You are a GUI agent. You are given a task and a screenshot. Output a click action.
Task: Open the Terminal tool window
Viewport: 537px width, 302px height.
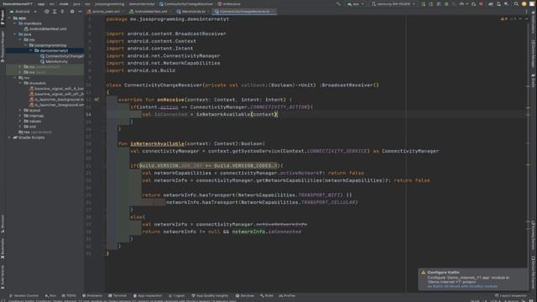pos(117,295)
